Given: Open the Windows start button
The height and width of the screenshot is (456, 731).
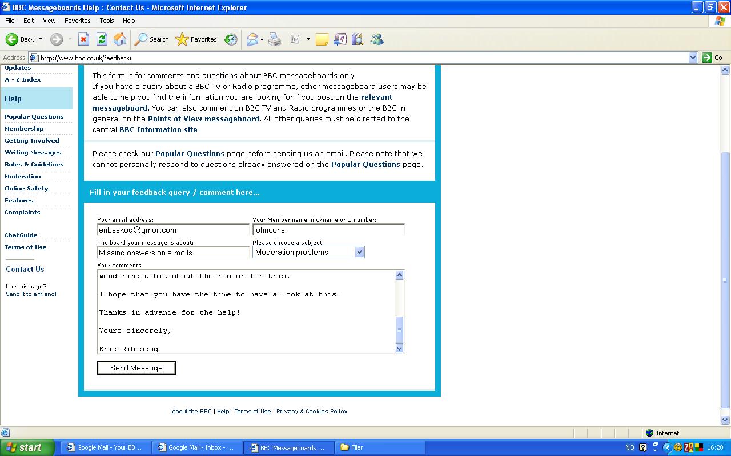Looking at the screenshot, I should [x=27, y=447].
